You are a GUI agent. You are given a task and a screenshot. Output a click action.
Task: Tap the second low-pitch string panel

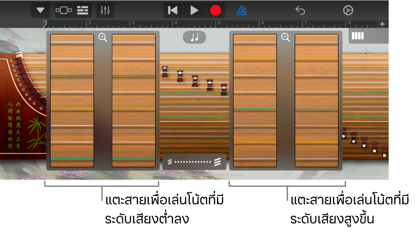133,100
